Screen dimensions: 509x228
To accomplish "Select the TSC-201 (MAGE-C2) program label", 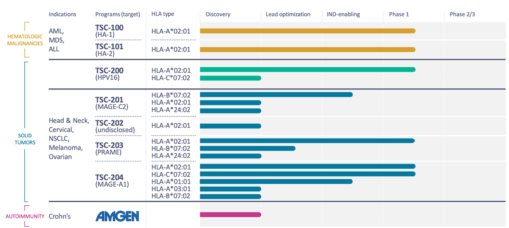I will coord(112,103).
